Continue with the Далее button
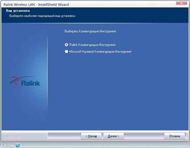Screen dimensions: 190x148 (x=114, y=136)
